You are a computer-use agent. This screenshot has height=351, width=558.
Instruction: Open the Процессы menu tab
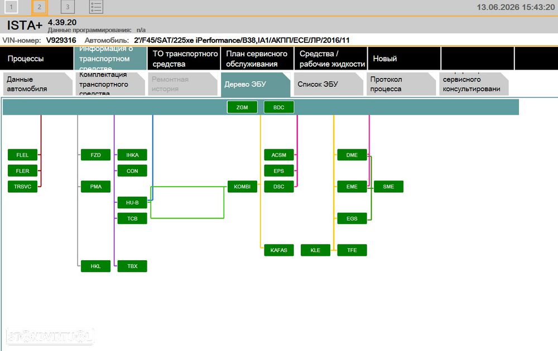pyautogui.click(x=37, y=58)
